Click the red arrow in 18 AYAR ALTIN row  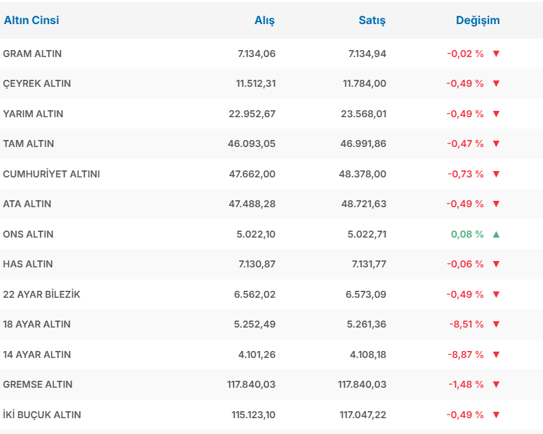click(496, 324)
